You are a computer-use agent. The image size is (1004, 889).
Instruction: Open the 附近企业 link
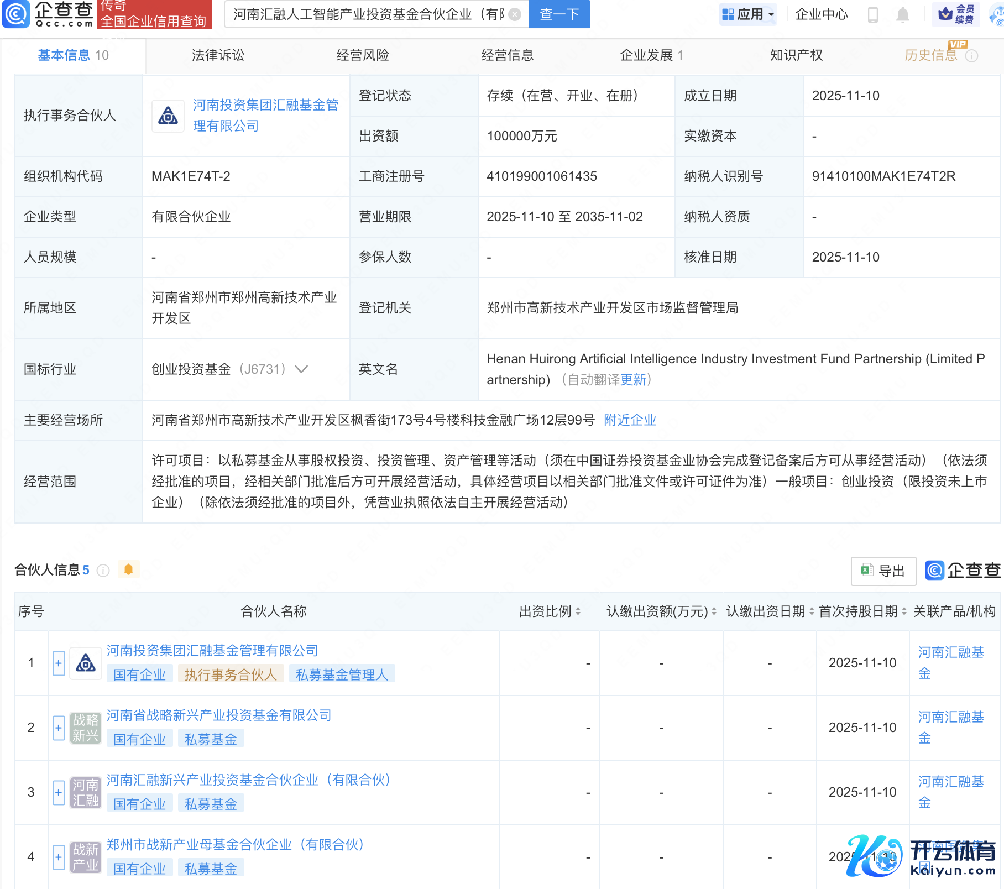click(x=630, y=420)
